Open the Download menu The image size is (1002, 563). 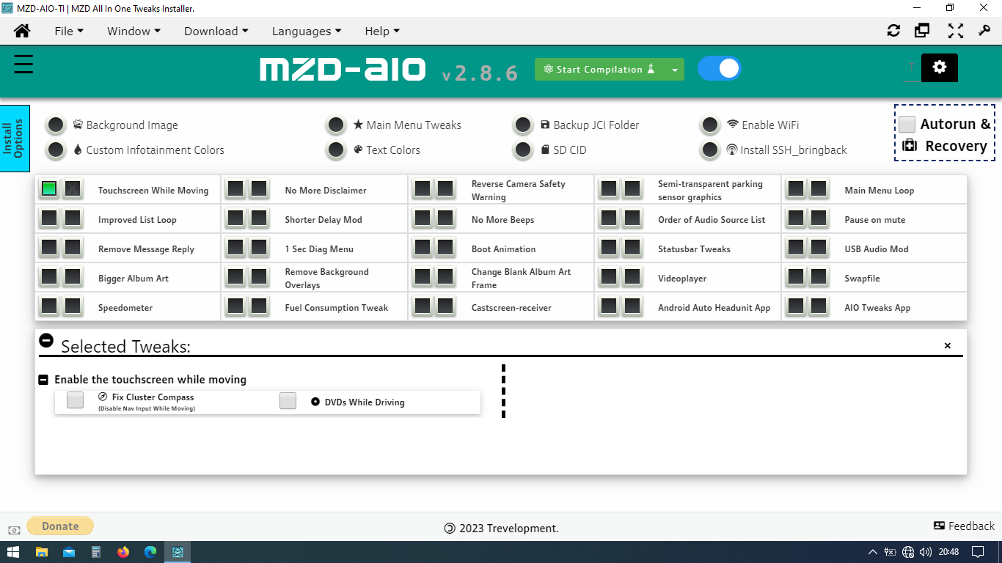216,31
